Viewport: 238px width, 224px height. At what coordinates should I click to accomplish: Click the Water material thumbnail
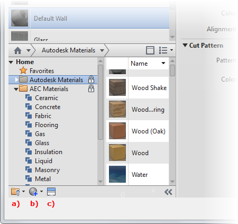point(117,174)
